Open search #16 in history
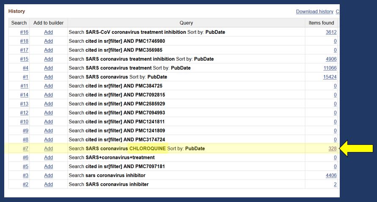 click(x=24, y=32)
